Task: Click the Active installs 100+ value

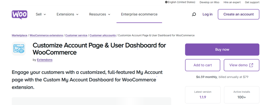Action: [x=242, y=97]
